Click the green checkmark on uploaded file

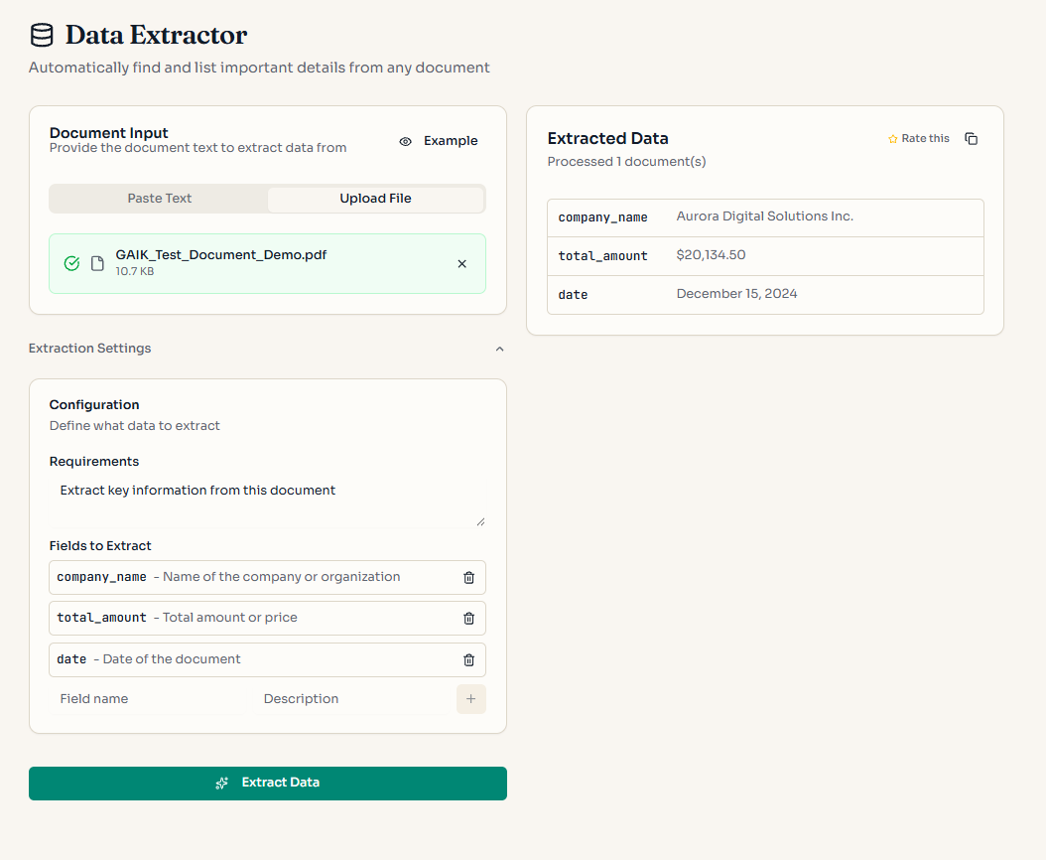(x=70, y=263)
